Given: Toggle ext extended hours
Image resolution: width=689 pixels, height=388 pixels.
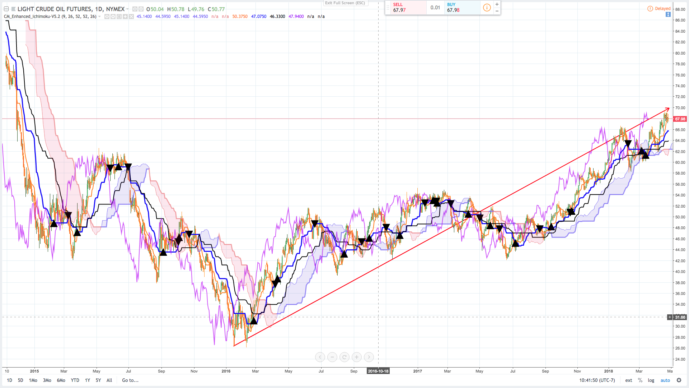Looking at the screenshot, I should point(629,380).
